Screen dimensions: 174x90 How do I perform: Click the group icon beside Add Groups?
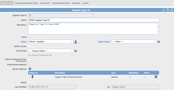[76, 51]
